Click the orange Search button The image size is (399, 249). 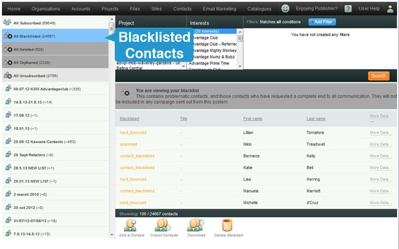click(378, 76)
